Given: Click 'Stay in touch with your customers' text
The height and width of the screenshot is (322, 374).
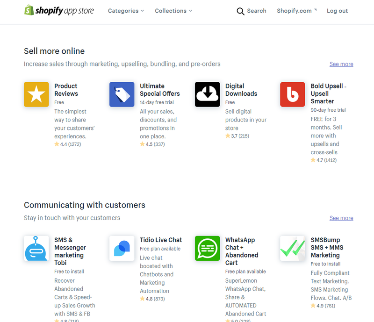Looking at the screenshot, I should [x=72, y=218].
